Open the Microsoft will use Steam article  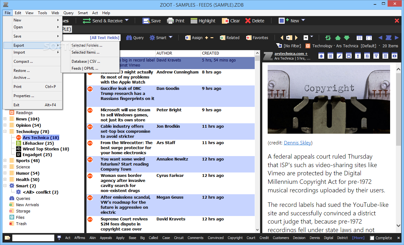click(x=126, y=115)
